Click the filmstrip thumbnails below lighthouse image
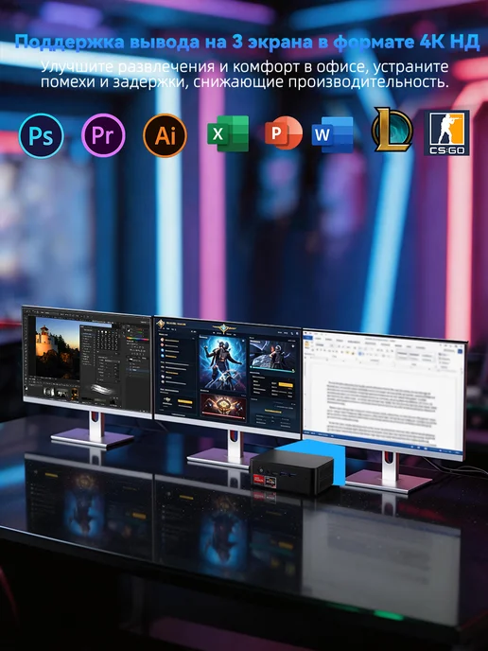This screenshot has height=651, width=488. coord(61,393)
